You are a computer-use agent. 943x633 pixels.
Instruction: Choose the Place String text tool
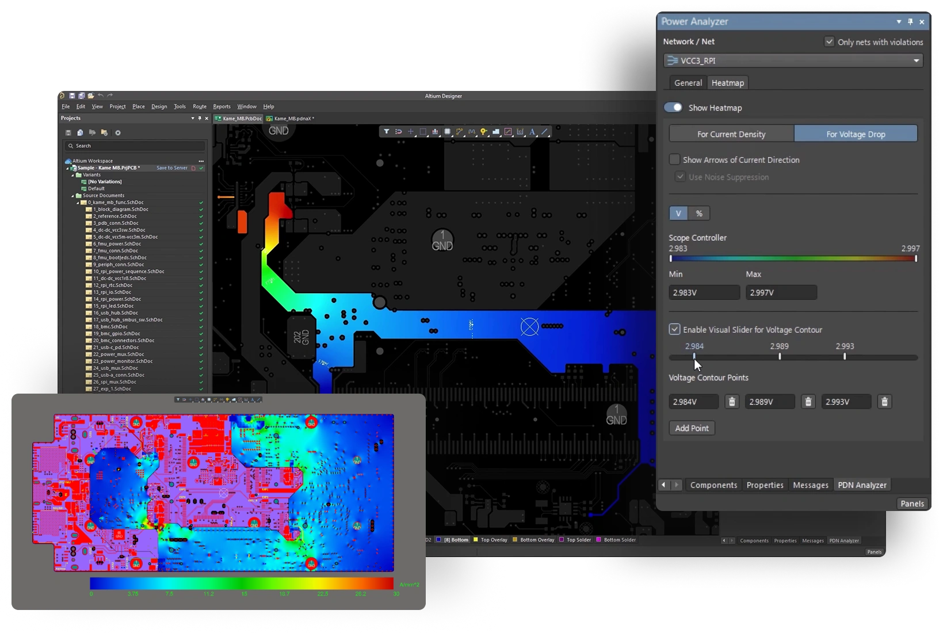click(x=532, y=132)
